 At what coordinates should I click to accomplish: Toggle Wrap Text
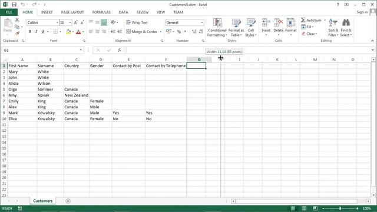pos(137,22)
